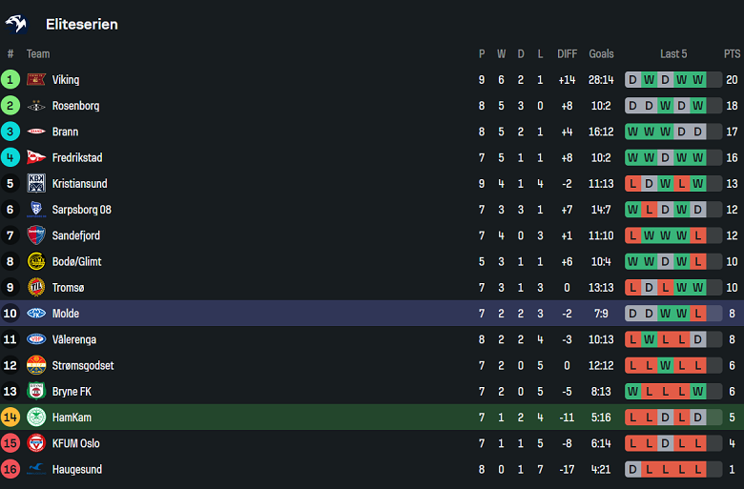Click the Last 5 column header
Image resolution: width=744 pixels, height=489 pixels.
(x=672, y=54)
